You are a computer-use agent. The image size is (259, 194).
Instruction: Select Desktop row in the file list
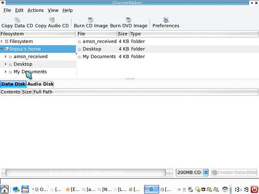coord(168,49)
